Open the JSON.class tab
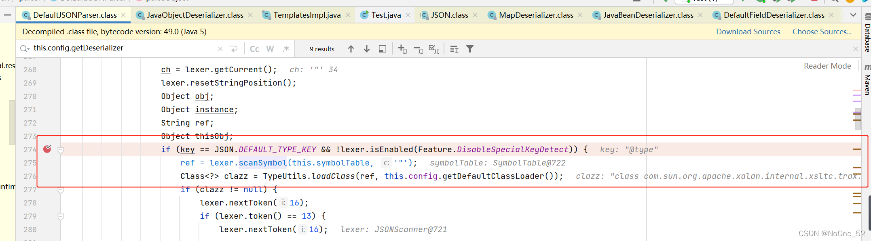The image size is (871, 241). point(449,15)
